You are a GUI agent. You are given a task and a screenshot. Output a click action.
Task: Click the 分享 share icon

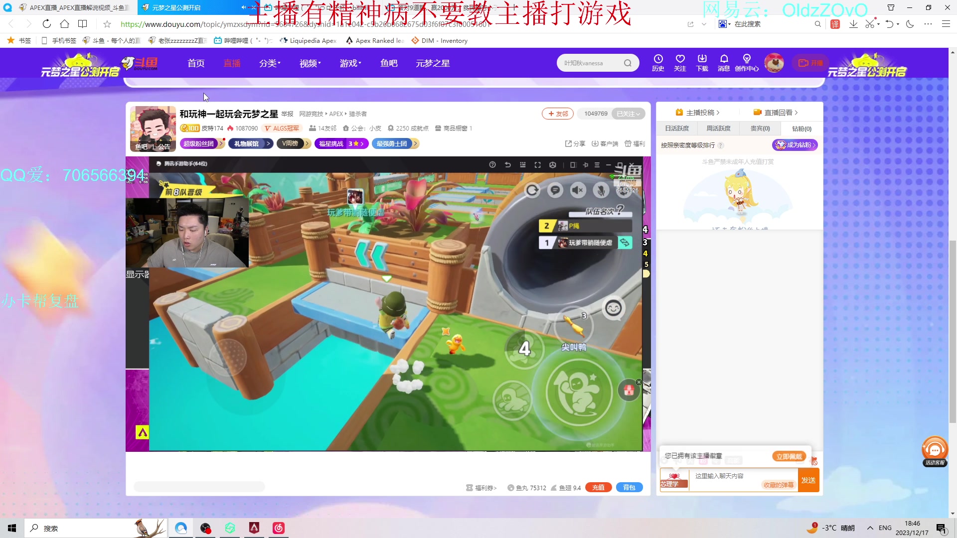click(575, 143)
